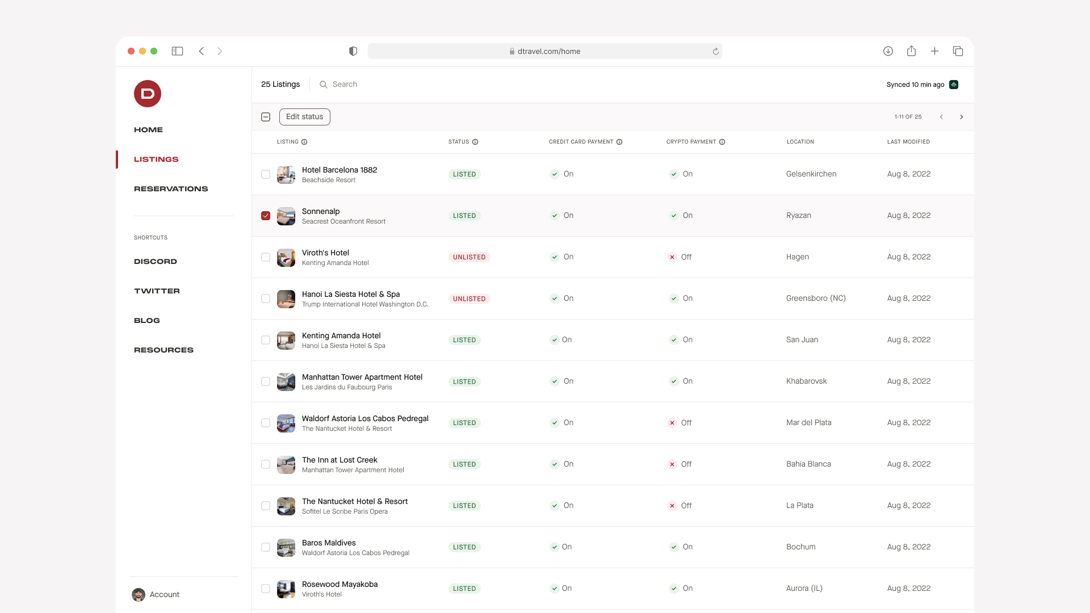Click the Listings navigation icon
1090x613 pixels.
click(156, 159)
